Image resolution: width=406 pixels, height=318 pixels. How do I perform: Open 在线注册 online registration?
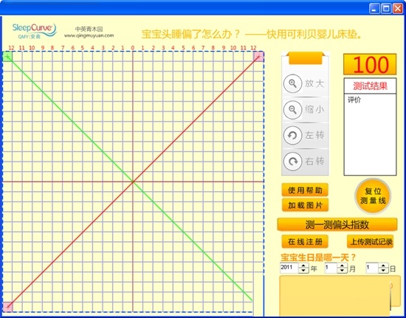click(x=305, y=242)
